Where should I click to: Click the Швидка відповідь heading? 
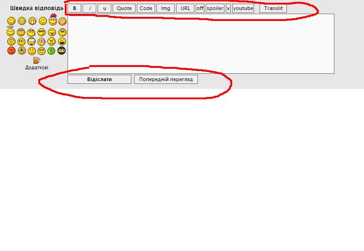tap(36, 8)
